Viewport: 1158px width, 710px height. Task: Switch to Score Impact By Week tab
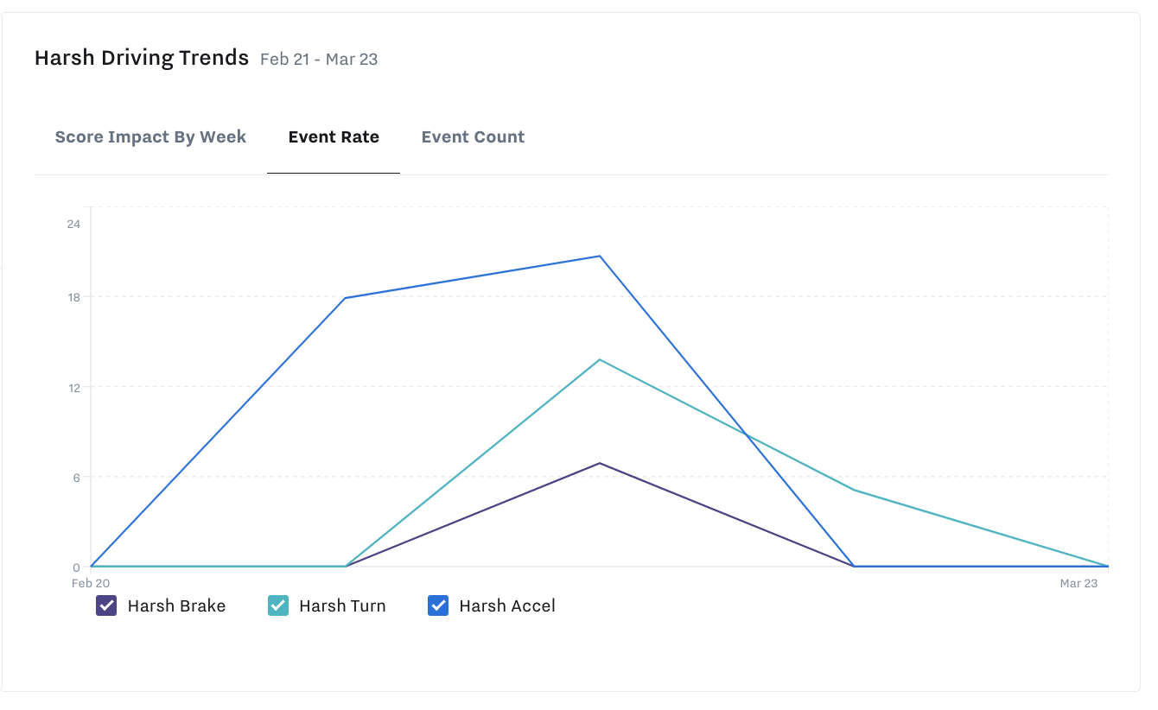point(150,136)
